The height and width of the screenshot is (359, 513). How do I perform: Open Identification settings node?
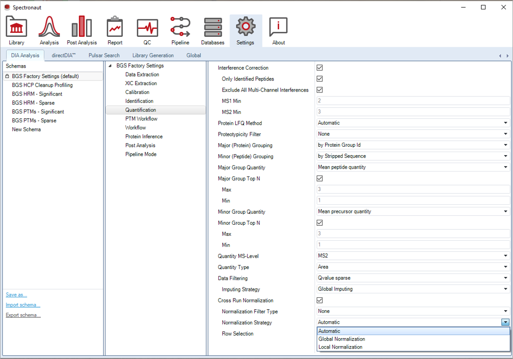tap(139, 101)
